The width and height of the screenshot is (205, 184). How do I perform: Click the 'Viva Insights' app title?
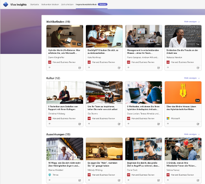[18, 5]
